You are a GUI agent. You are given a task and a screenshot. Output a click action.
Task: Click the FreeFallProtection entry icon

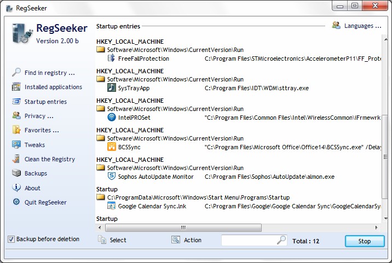click(111, 59)
